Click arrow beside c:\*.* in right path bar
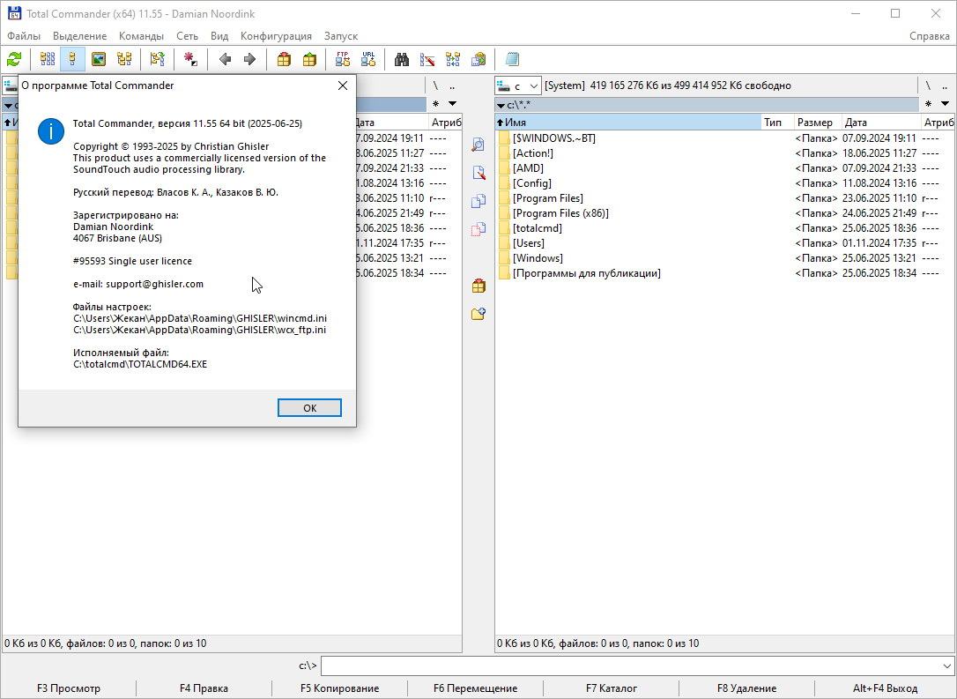 coord(501,106)
